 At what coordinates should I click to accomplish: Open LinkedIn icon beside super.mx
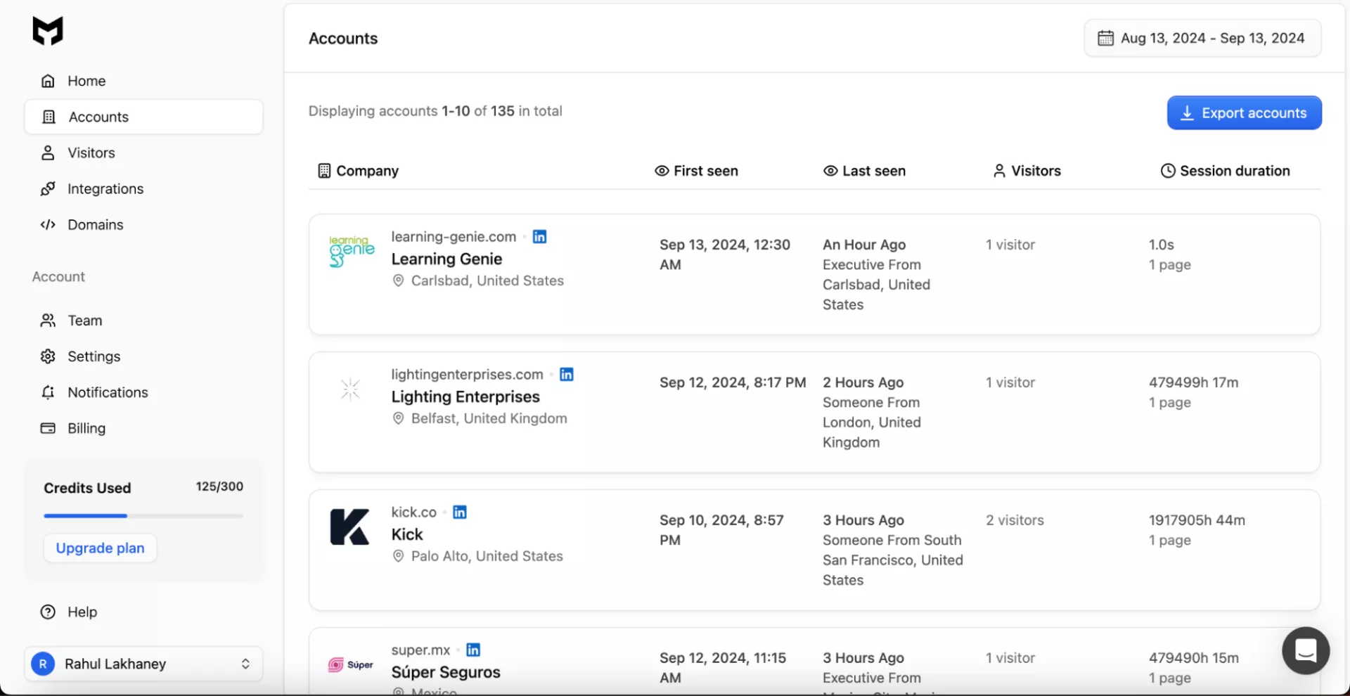(x=473, y=650)
